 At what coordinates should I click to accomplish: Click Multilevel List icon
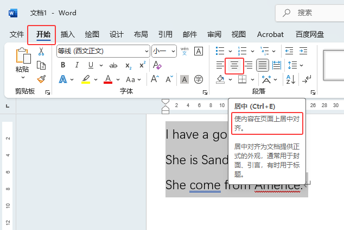(264, 51)
